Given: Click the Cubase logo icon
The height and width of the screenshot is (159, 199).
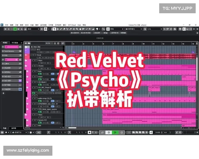Looking at the screenshot, I should point(2,25).
